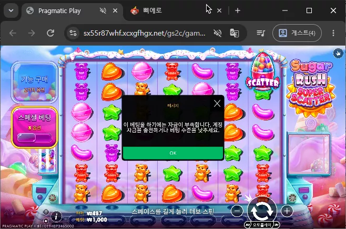Reload the current page
The width and height of the screenshot is (346, 229).
pyautogui.click(x=50, y=33)
